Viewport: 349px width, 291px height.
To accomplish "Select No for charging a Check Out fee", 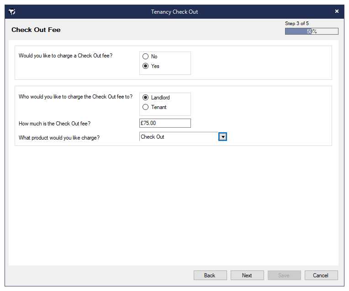I will coord(146,57).
